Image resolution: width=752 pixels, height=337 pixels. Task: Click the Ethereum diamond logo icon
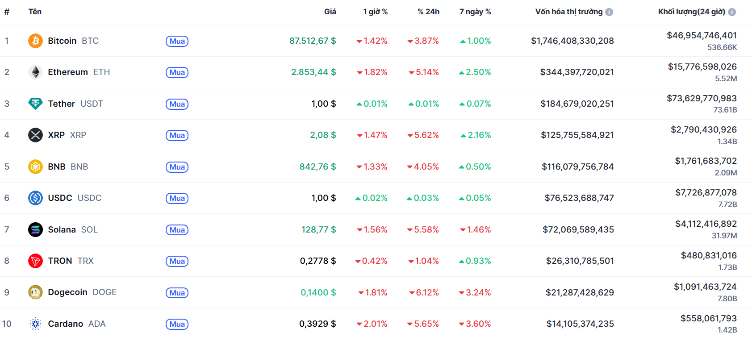click(x=35, y=72)
